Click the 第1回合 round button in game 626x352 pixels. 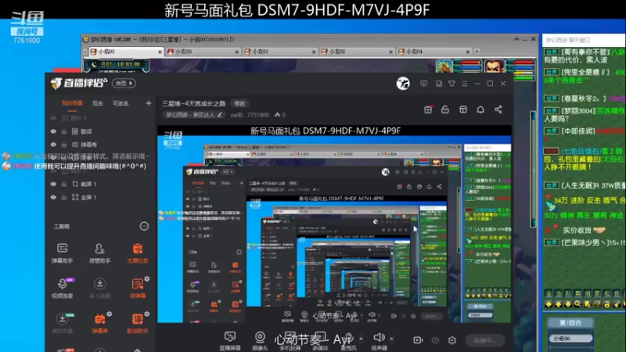[x=570, y=322]
